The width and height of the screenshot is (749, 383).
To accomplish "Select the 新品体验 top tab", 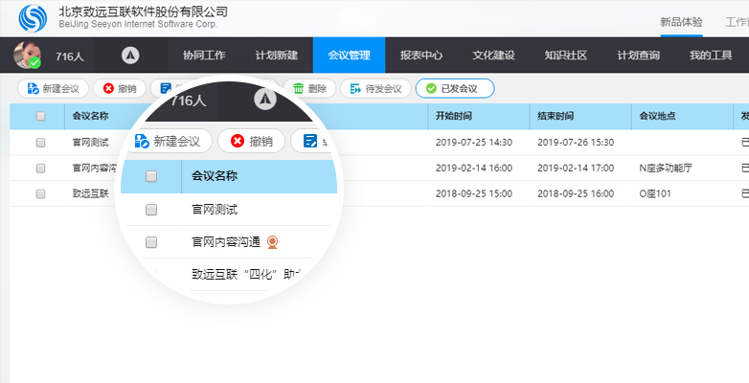I will pos(681,21).
